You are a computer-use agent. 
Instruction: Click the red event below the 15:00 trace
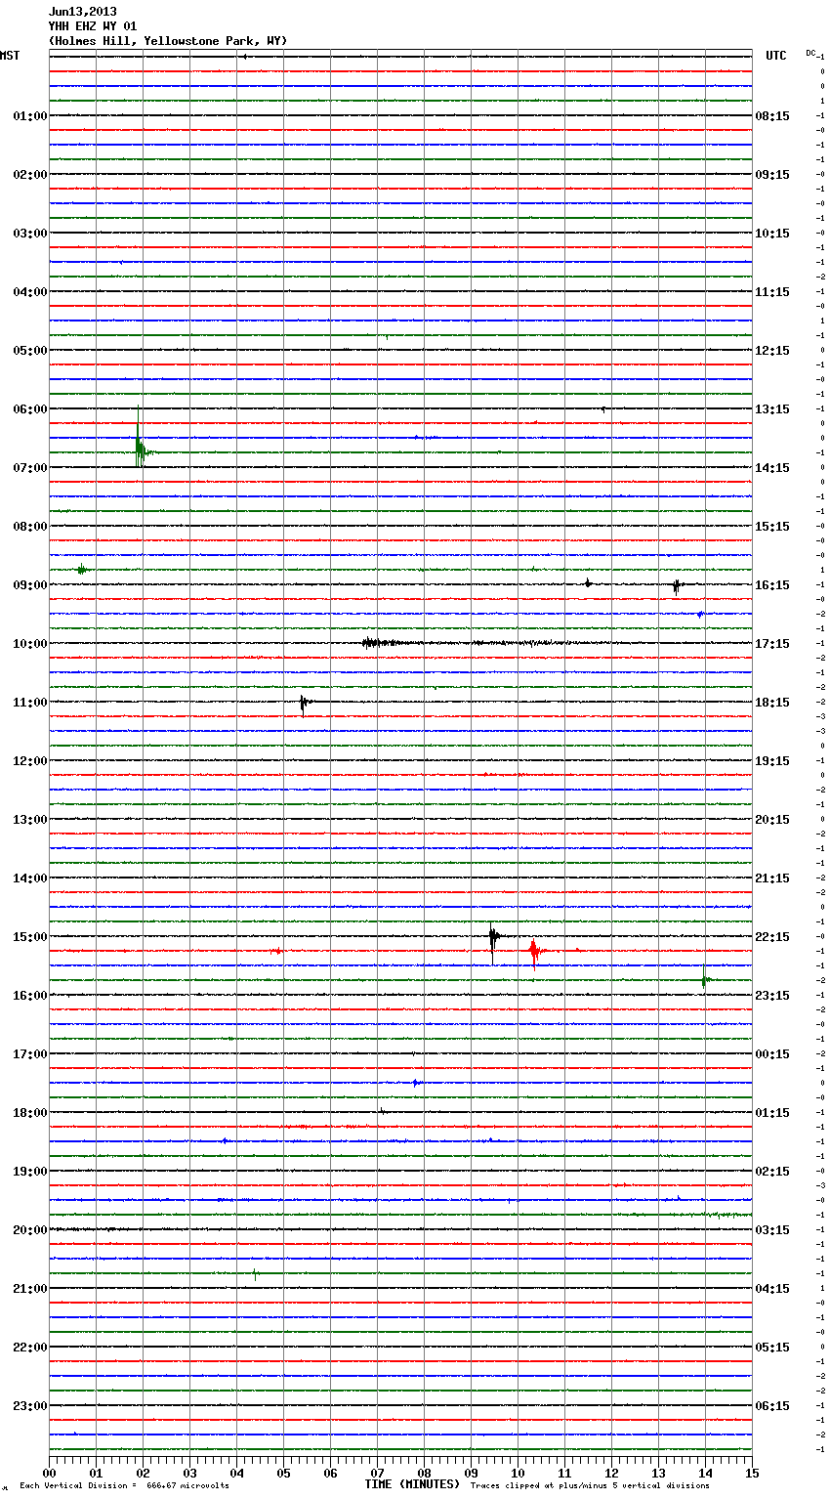point(534,951)
